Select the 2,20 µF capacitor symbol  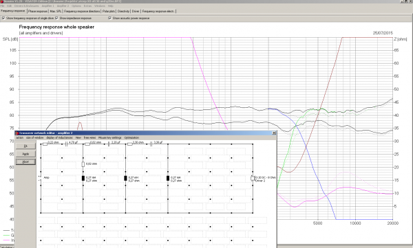tap(109, 144)
